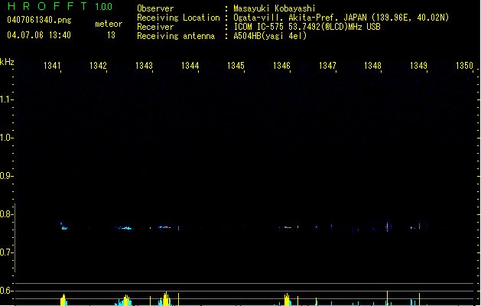This screenshot has width=481, height=306.
Task: Click the 0.6 kHz frequency label
Action: pos(6,291)
